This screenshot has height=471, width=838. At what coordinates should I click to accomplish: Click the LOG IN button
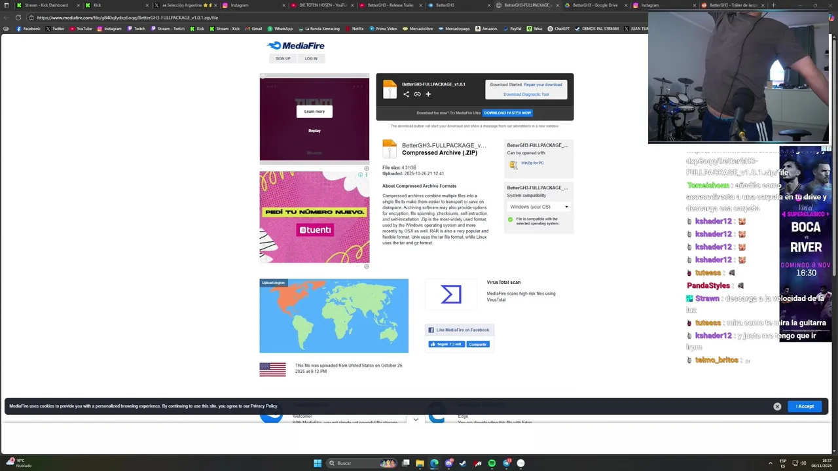pyautogui.click(x=311, y=59)
